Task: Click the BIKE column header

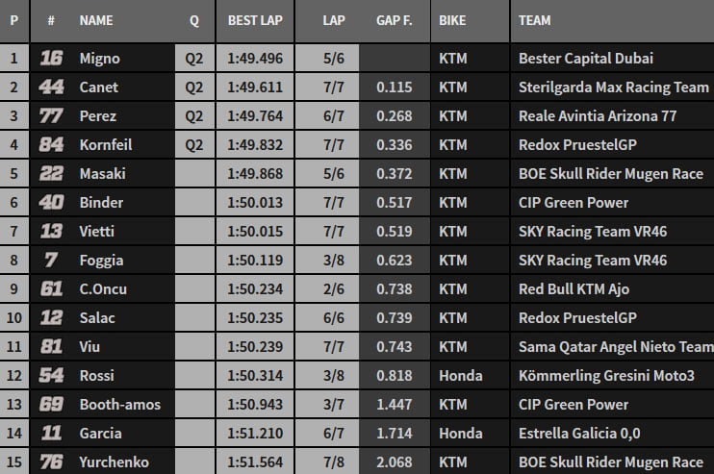Action: [x=453, y=20]
